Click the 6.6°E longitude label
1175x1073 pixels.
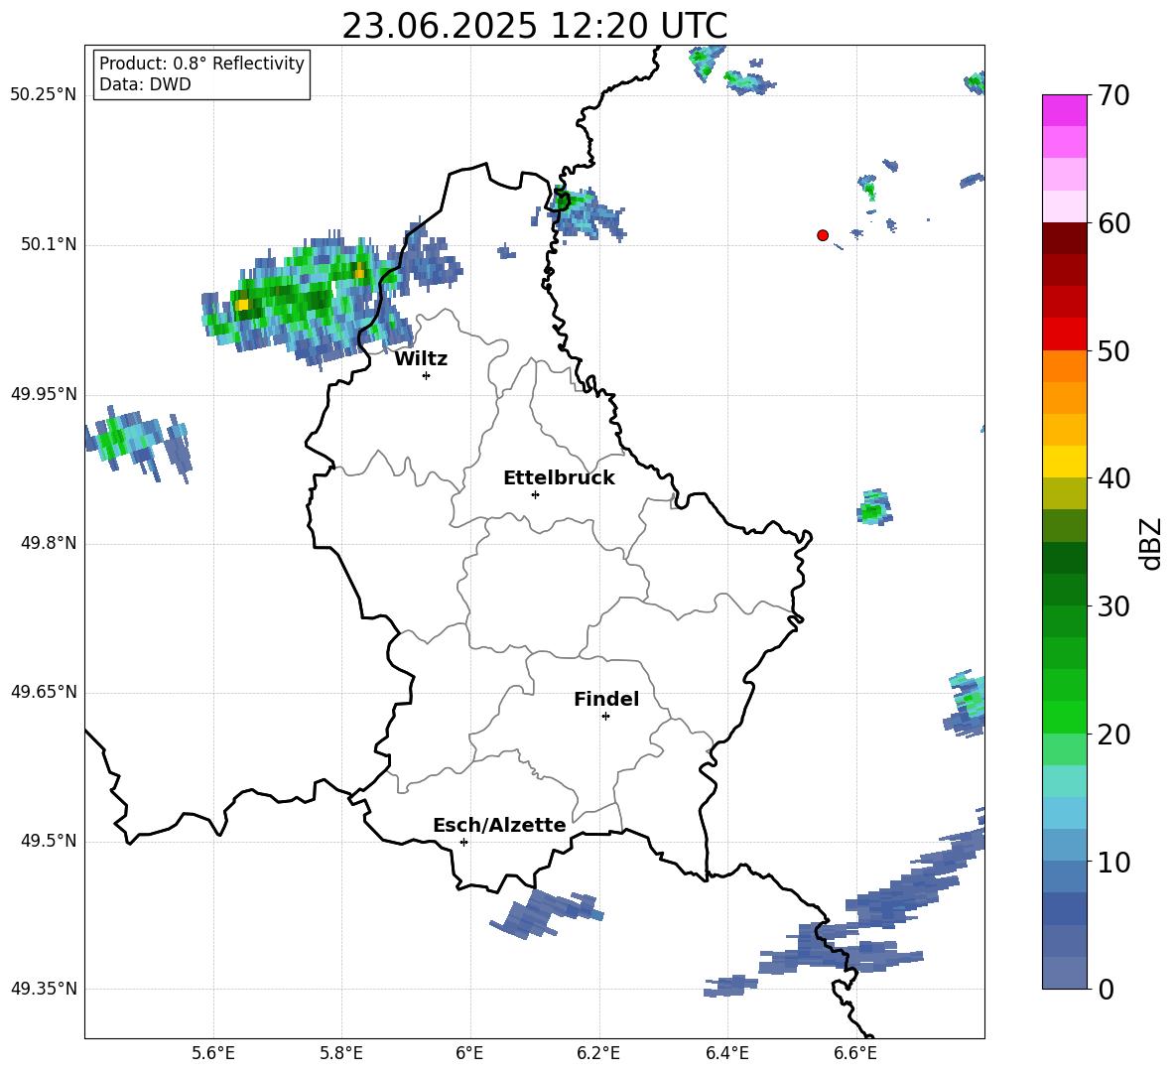[x=855, y=1053]
